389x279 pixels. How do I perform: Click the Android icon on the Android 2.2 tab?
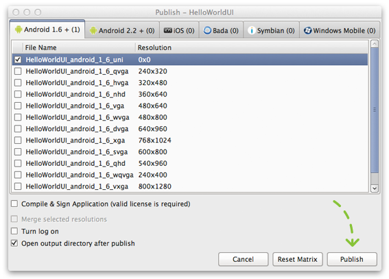tap(93, 31)
